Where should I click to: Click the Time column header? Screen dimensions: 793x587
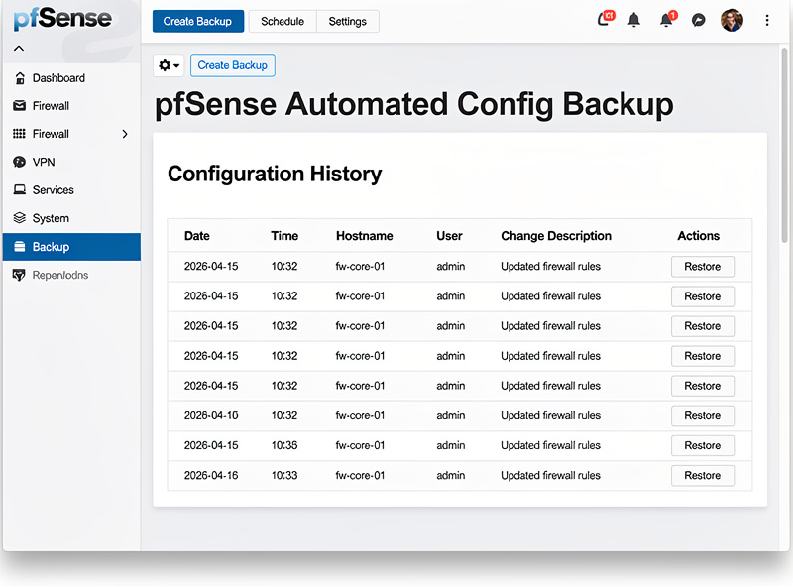(x=284, y=236)
